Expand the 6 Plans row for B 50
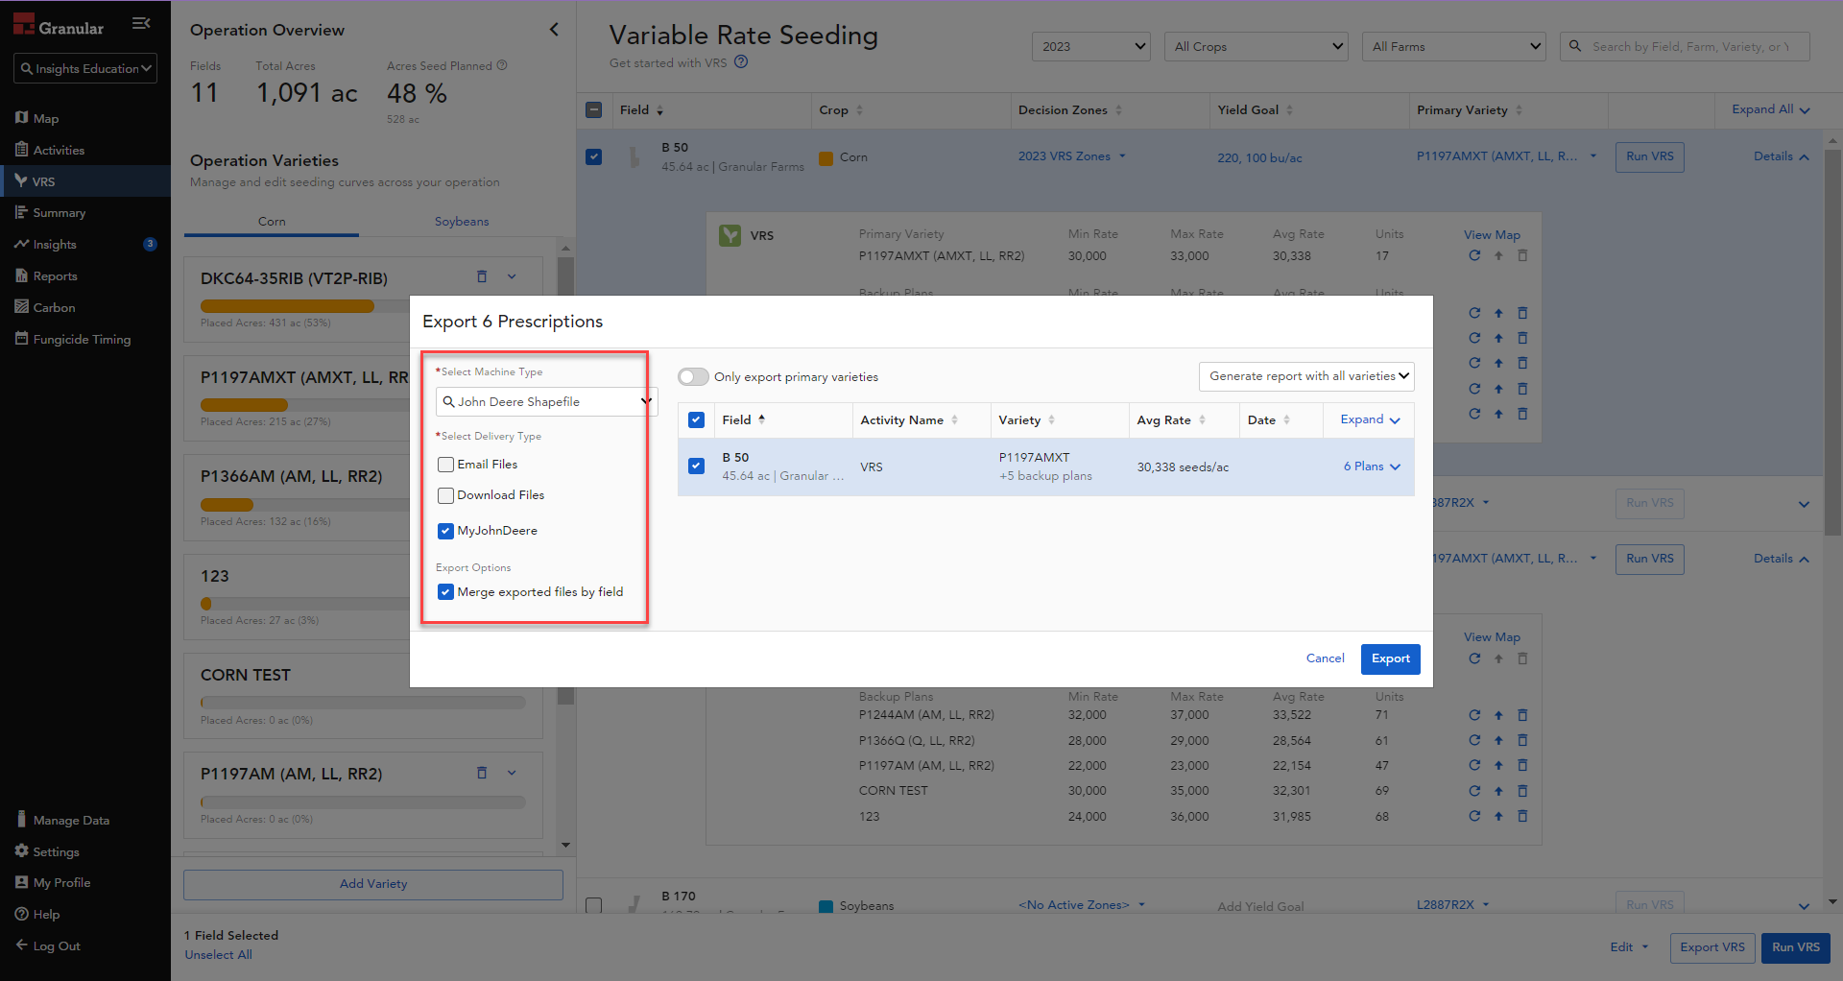This screenshot has width=1843, height=981. click(1372, 467)
